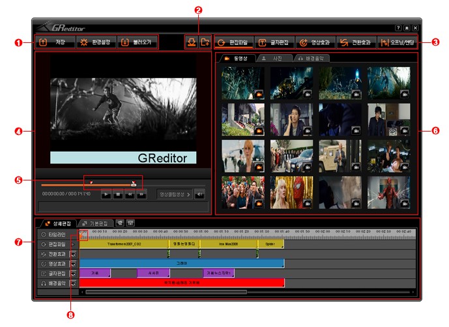Open the 편집파일 (edit files) menu

[x=234, y=42]
